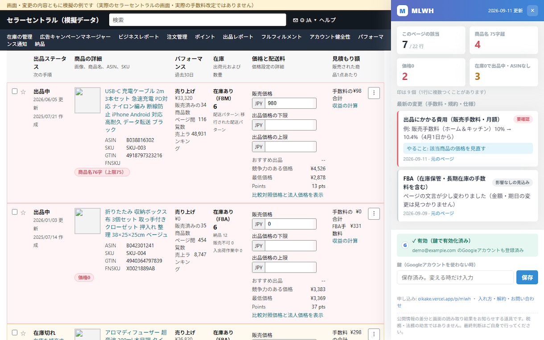
Task: Open the 入れ方 link
Action: (485, 299)
